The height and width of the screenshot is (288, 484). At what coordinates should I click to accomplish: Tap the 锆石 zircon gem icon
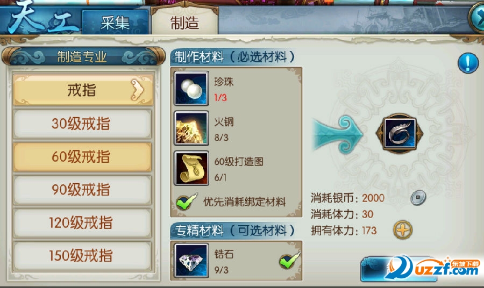191,260
